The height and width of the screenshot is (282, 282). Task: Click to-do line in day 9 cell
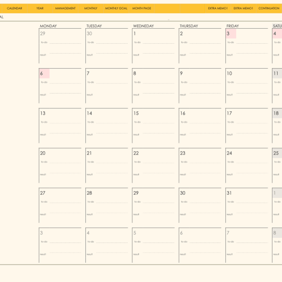(205, 83)
